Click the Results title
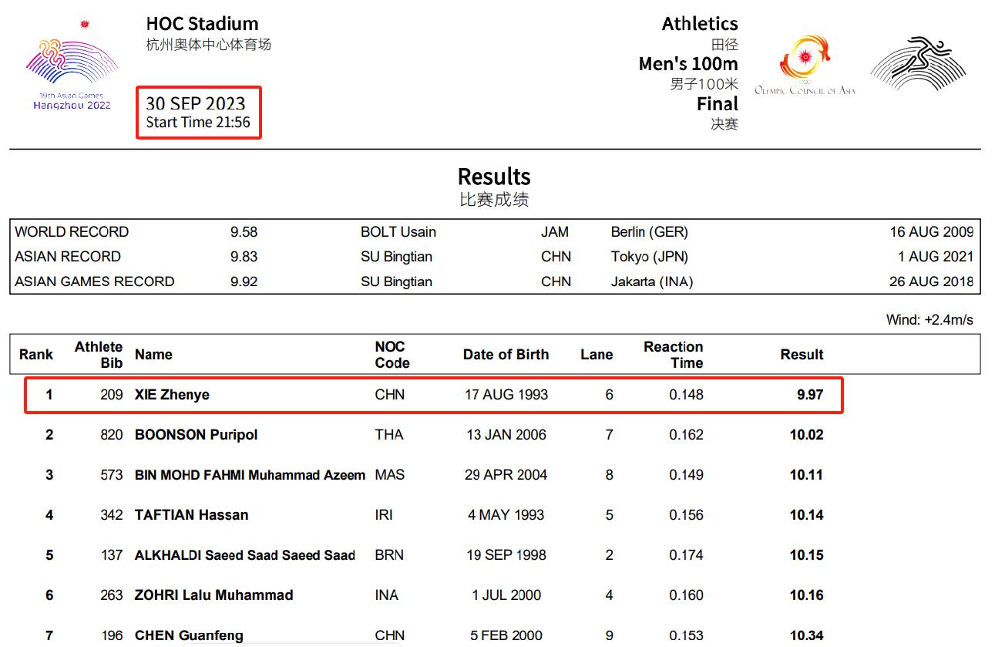Image resolution: width=995 pixels, height=647 pixels. (494, 177)
